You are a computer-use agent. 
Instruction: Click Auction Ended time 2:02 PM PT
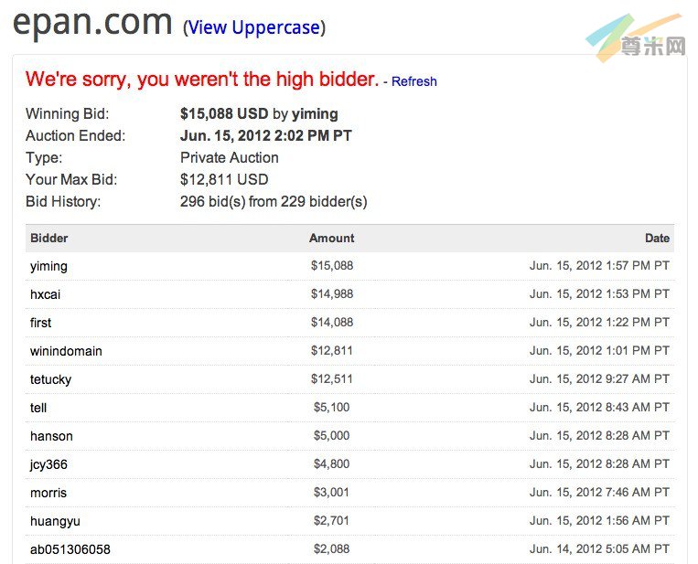313,135
